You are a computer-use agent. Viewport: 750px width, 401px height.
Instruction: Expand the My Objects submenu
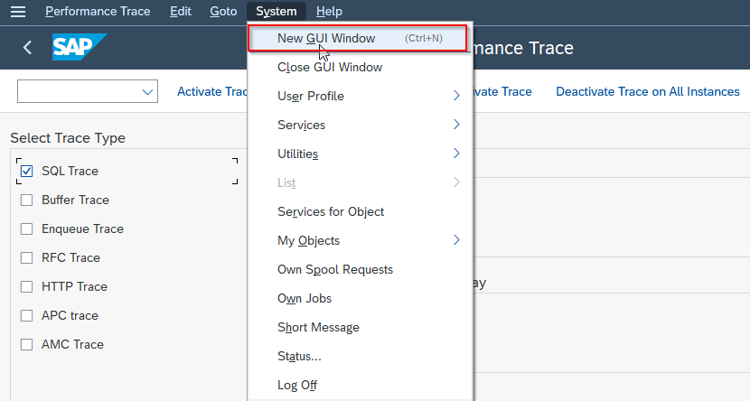[360, 240]
